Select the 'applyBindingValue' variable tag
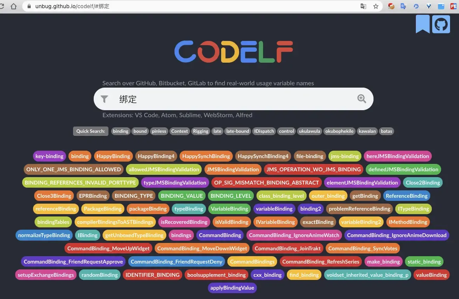Screen dimensions: 459x299 click(x=232, y=288)
